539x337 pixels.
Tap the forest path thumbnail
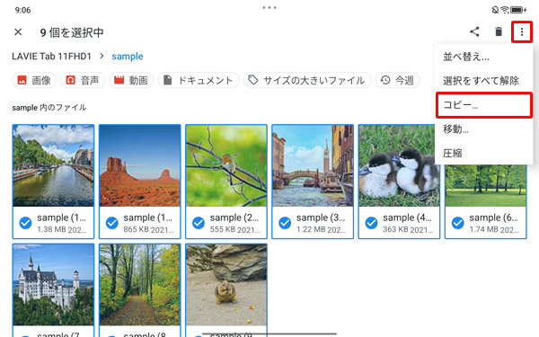(x=139, y=285)
